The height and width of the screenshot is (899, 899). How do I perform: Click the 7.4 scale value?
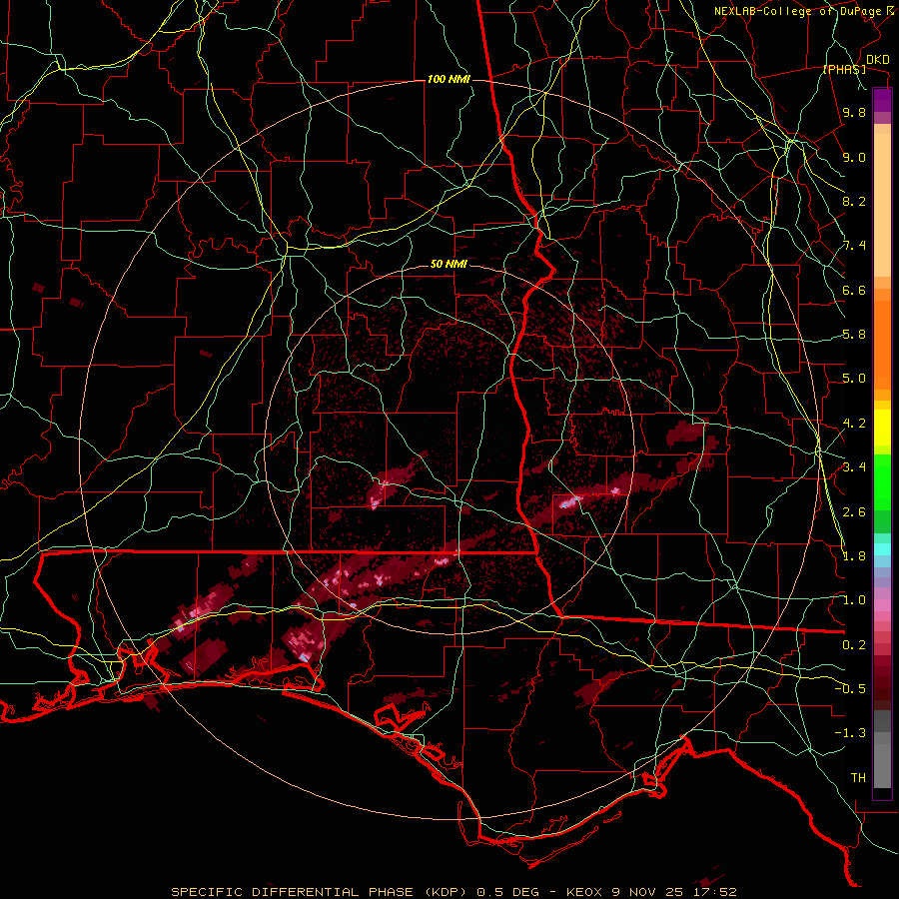[x=854, y=246]
